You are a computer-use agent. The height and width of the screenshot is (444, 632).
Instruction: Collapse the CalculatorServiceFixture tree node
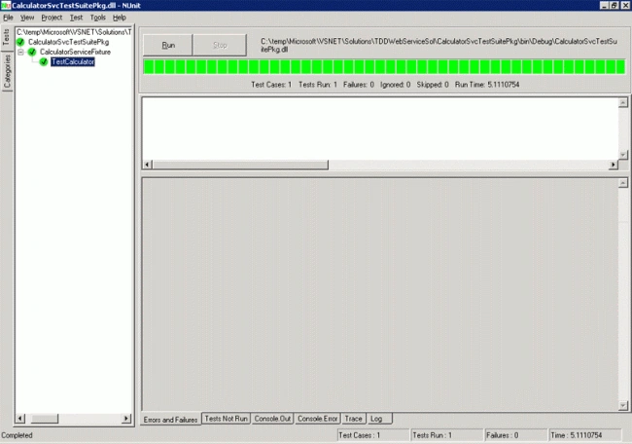tap(20, 52)
